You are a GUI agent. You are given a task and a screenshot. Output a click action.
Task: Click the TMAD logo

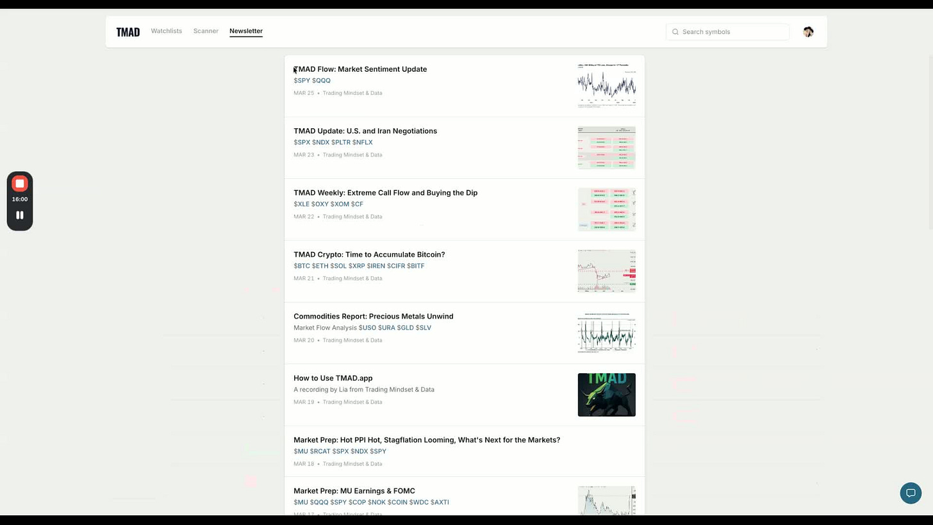pos(128,32)
